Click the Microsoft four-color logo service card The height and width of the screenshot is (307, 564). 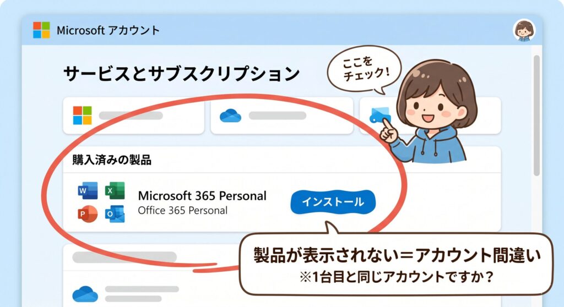(x=133, y=116)
